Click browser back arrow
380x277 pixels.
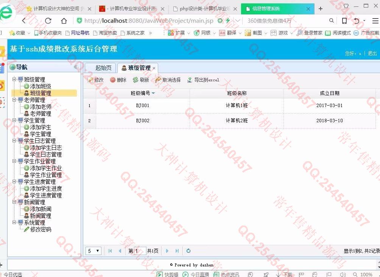pos(24,20)
